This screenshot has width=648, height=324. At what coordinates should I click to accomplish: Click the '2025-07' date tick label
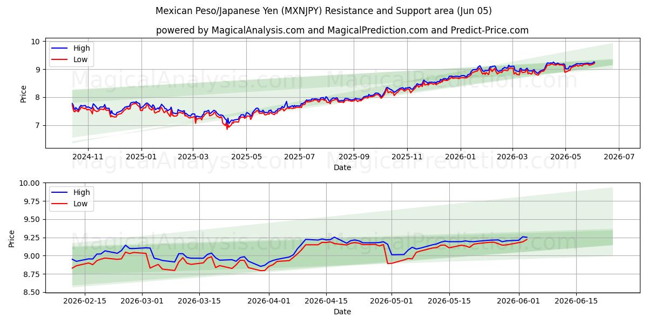(300, 156)
